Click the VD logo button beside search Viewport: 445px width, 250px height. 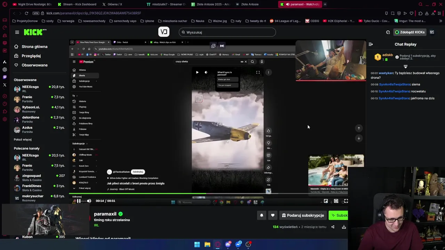click(x=164, y=32)
